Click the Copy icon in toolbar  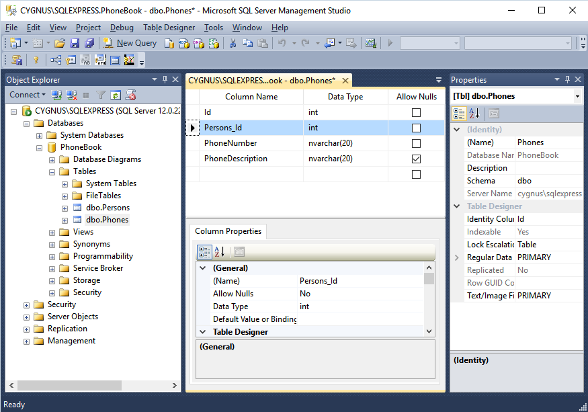[x=247, y=43]
